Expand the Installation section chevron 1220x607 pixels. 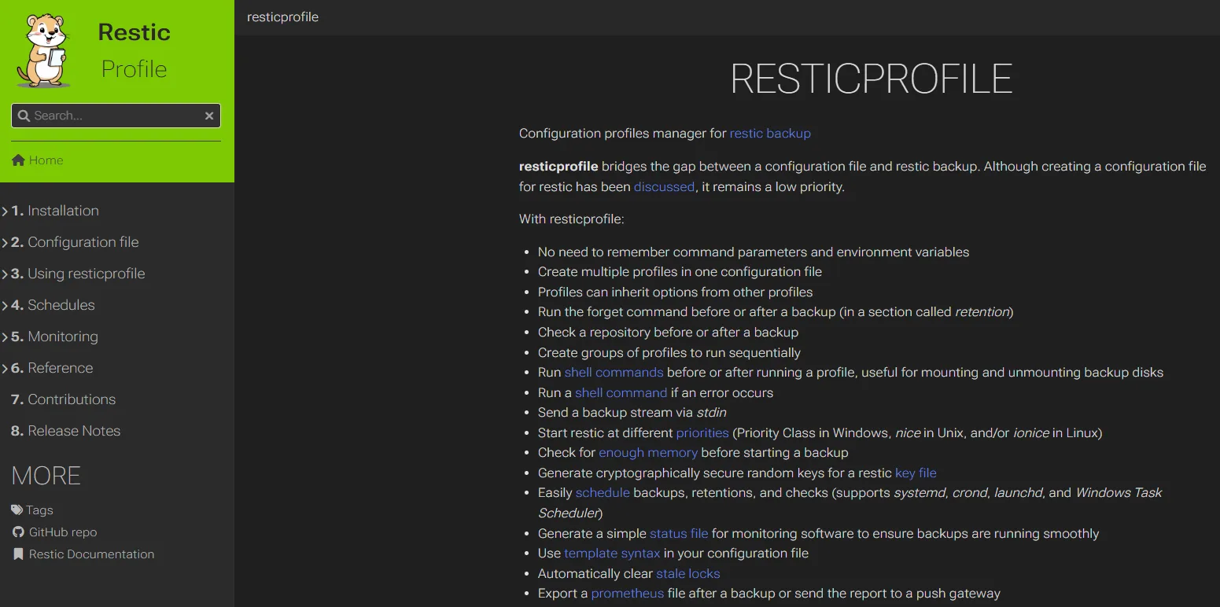[x=5, y=211]
